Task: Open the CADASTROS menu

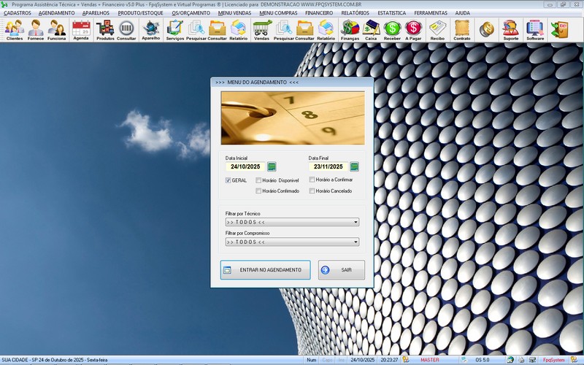Action: tap(18, 12)
